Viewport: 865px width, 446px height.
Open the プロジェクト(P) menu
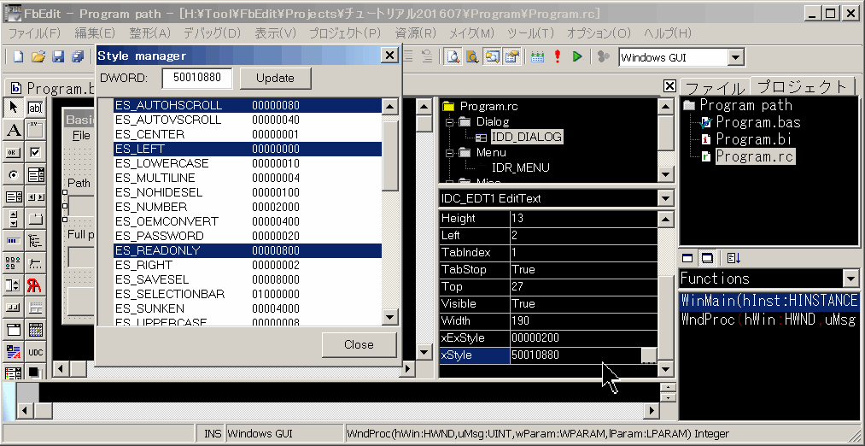[344, 32]
